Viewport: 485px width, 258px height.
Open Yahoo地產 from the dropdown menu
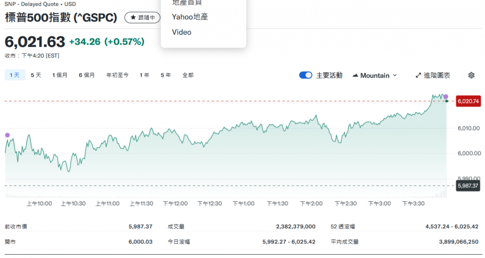coord(190,17)
